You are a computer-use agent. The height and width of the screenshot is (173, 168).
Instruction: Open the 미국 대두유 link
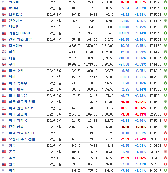18,95
